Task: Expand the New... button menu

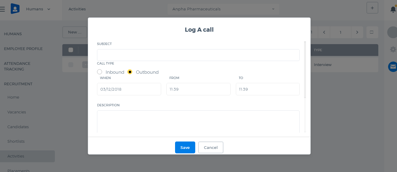Action: (x=75, y=32)
